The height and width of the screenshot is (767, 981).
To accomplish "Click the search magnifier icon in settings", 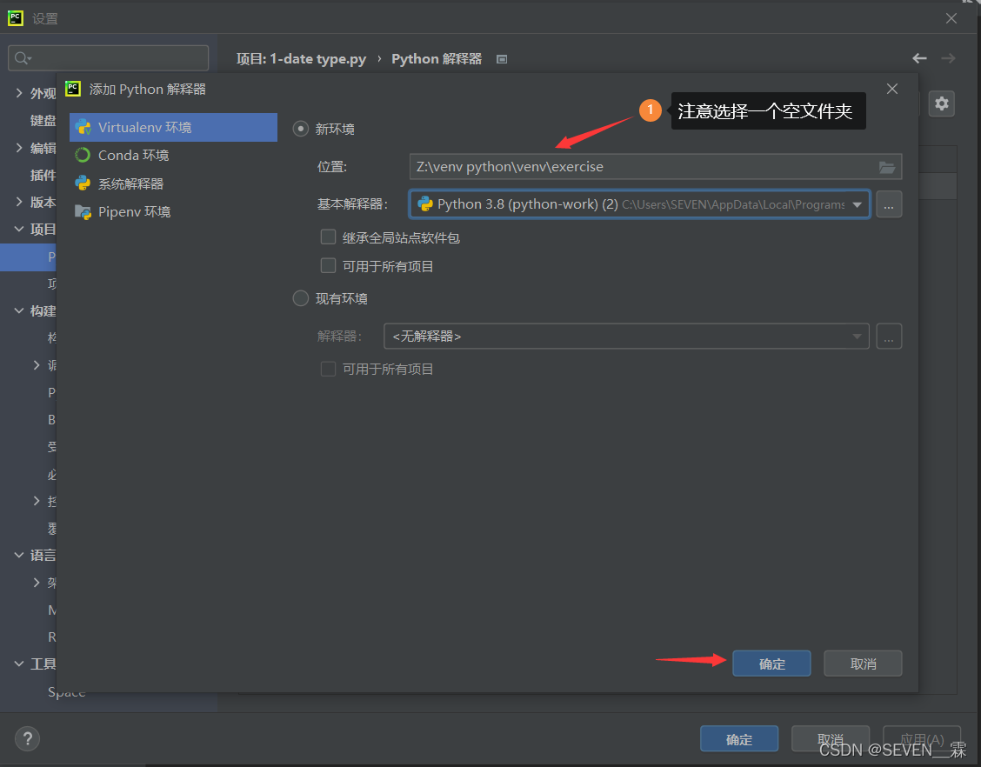I will pyautogui.click(x=22, y=58).
